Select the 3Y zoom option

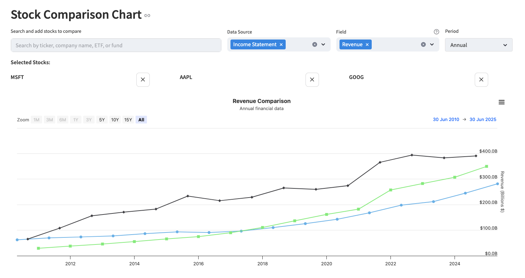[89, 120]
